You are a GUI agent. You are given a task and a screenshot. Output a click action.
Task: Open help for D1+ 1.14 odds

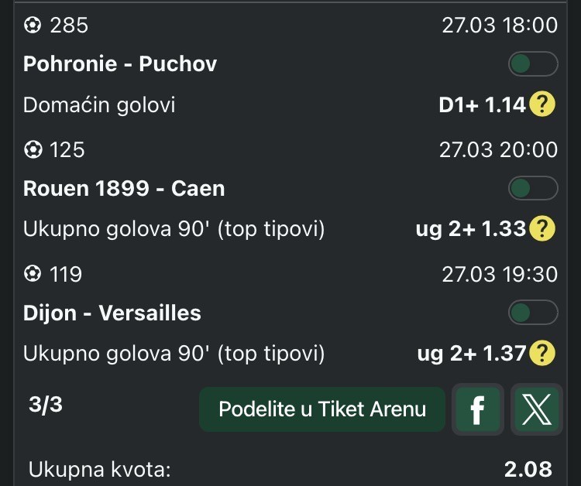click(x=542, y=105)
